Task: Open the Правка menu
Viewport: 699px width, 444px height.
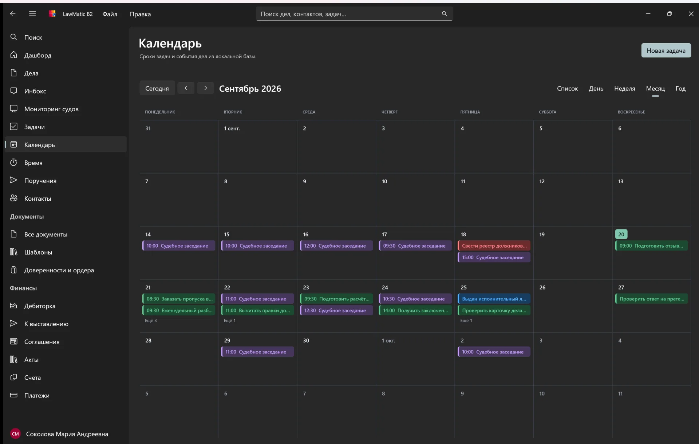Action: (x=140, y=14)
